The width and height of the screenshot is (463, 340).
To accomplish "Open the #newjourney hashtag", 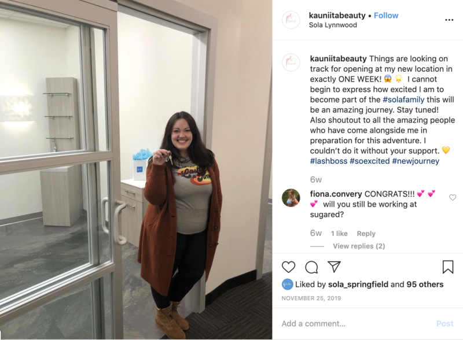I will pyautogui.click(x=416, y=161).
